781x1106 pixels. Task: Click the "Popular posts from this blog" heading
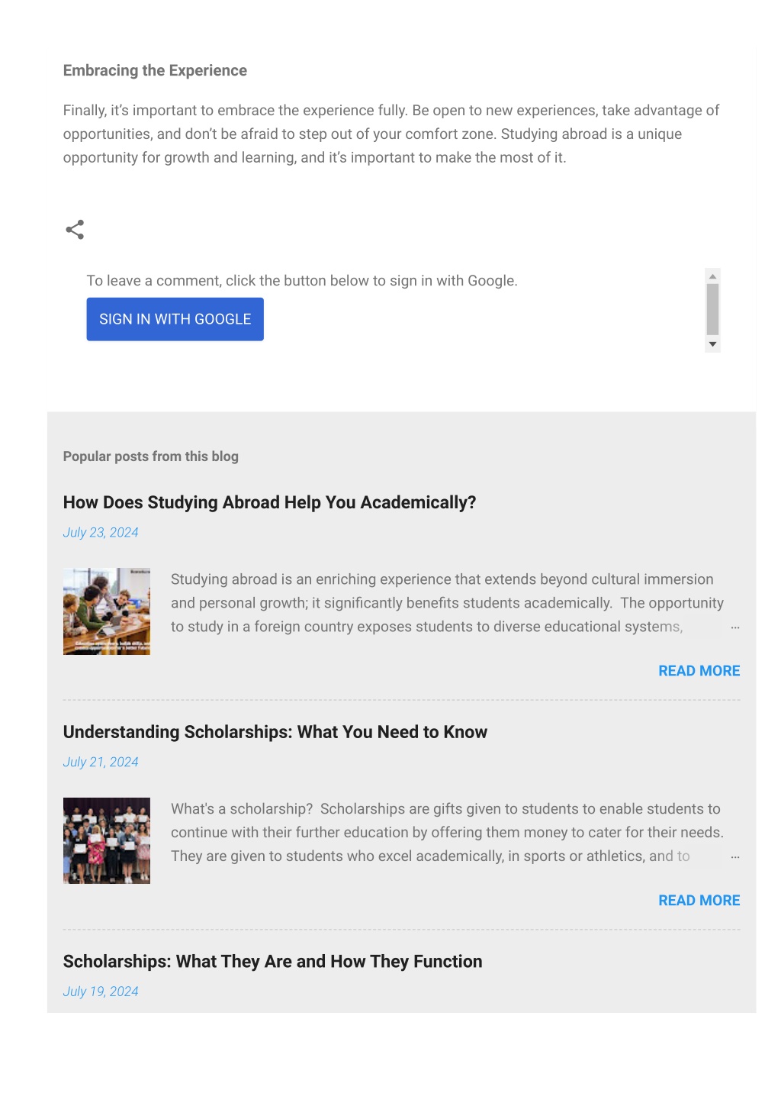pyautogui.click(x=150, y=456)
